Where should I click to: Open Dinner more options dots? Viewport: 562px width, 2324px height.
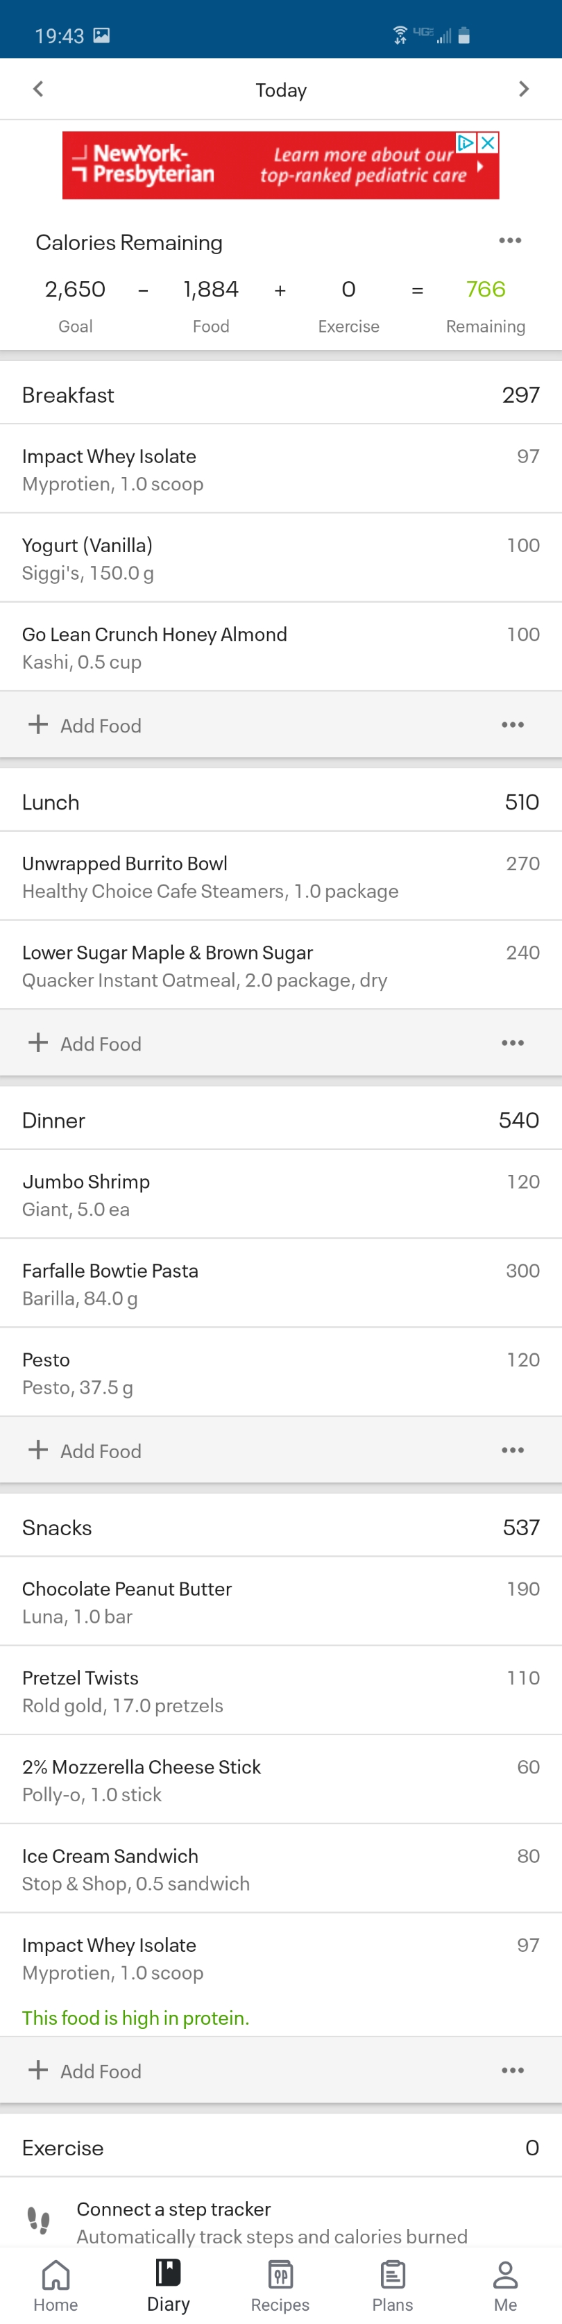coord(512,1451)
